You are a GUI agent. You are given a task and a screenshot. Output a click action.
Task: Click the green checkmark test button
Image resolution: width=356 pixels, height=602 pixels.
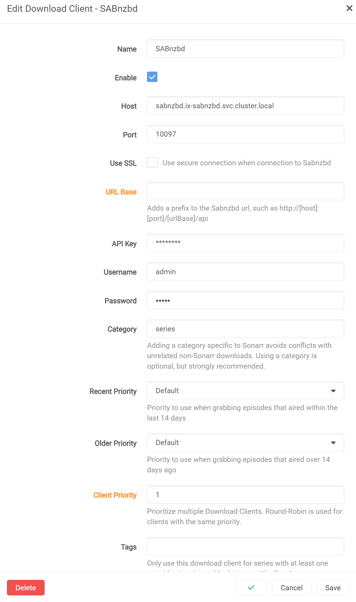pyautogui.click(x=251, y=587)
